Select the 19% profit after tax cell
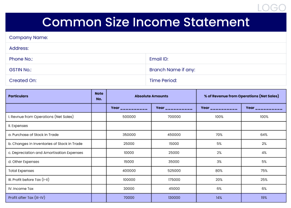Viewport: 291px width, 208px height. point(264,198)
